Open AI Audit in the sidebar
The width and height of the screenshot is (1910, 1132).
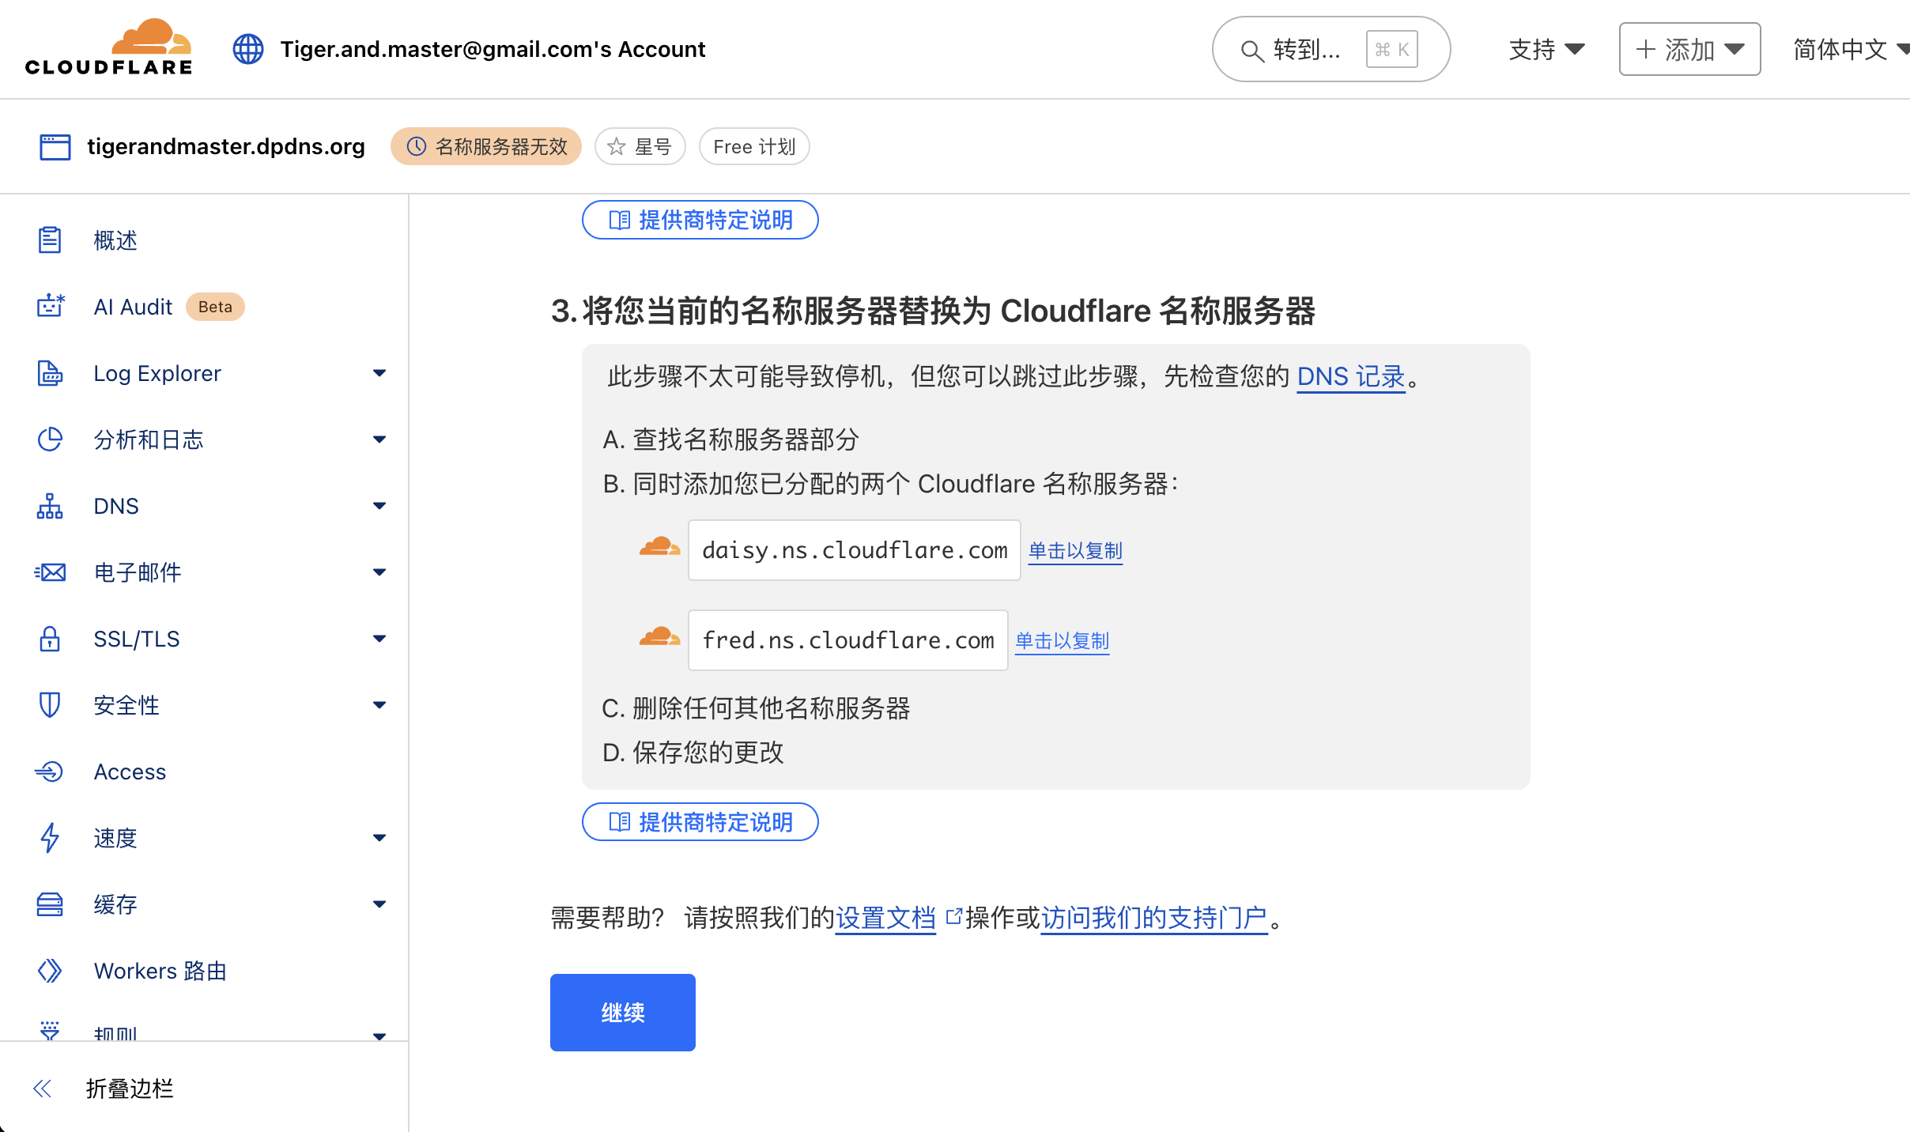(x=133, y=306)
